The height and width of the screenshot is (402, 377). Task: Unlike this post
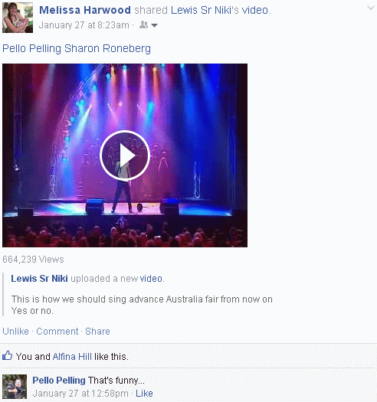pos(15,332)
